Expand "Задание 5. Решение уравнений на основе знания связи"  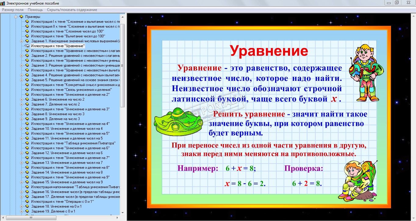click(x=21, y=80)
